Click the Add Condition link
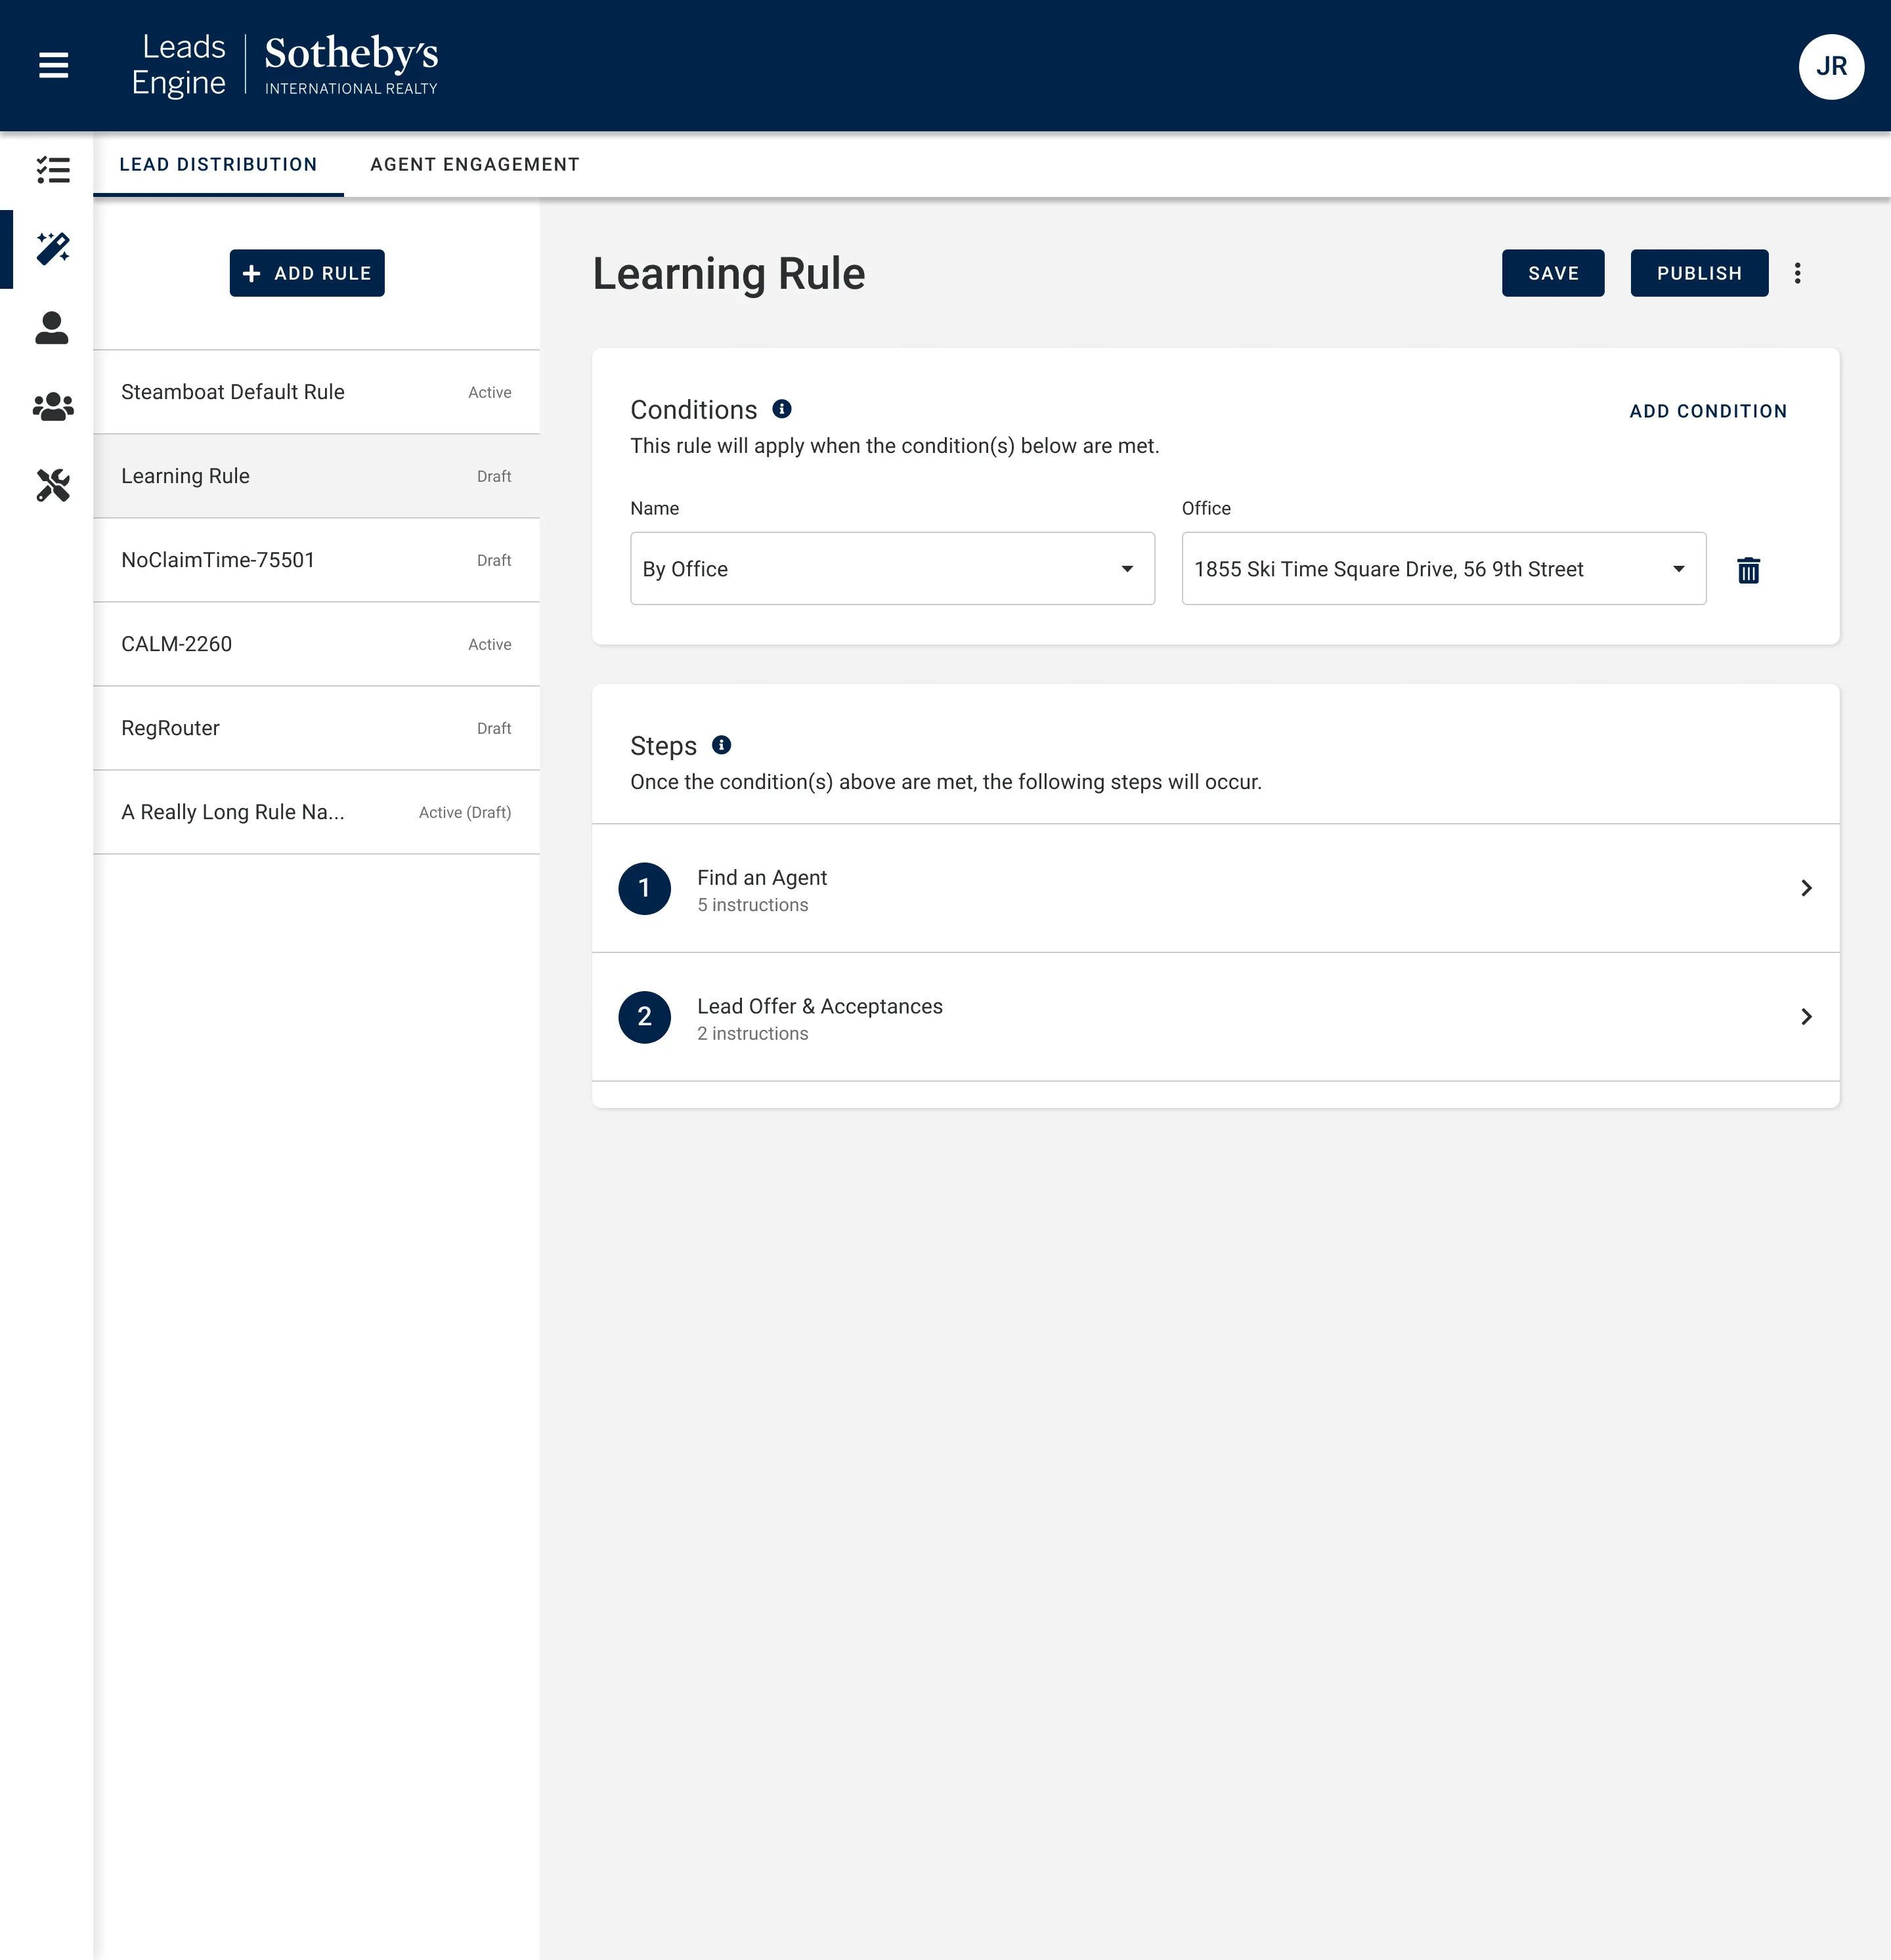1891x1960 pixels. pyautogui.click(x=1708, y=412)
